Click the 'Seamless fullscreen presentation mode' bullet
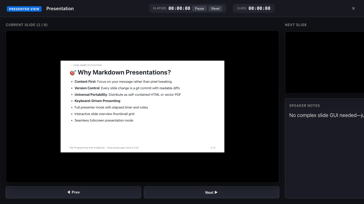This screenshot has height=204, width=364. [104, 120]
